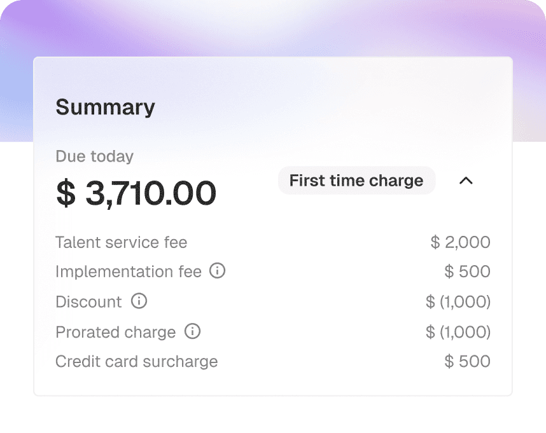Select the Credit card surcharge $ 500 amount
Viewport: 546px width, 433px height.
[467, 362]
